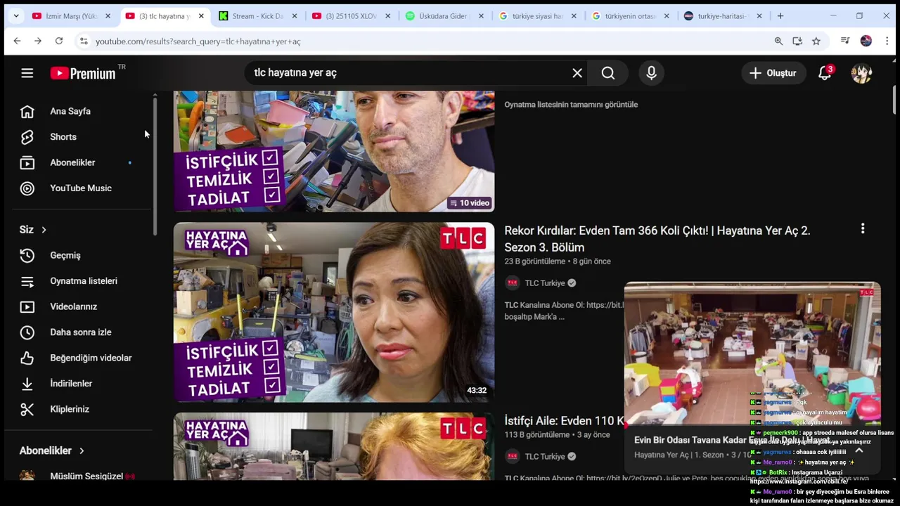The width and height of the screenshot is (900, 506).
Task: Click Oynatma listesinin tamamını görüntüle link
Action: click(571, 105)
